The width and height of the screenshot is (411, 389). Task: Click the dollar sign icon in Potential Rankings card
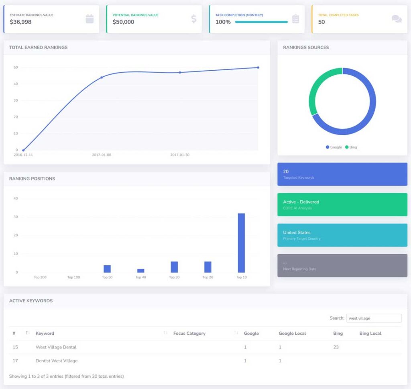click(194, 19)
